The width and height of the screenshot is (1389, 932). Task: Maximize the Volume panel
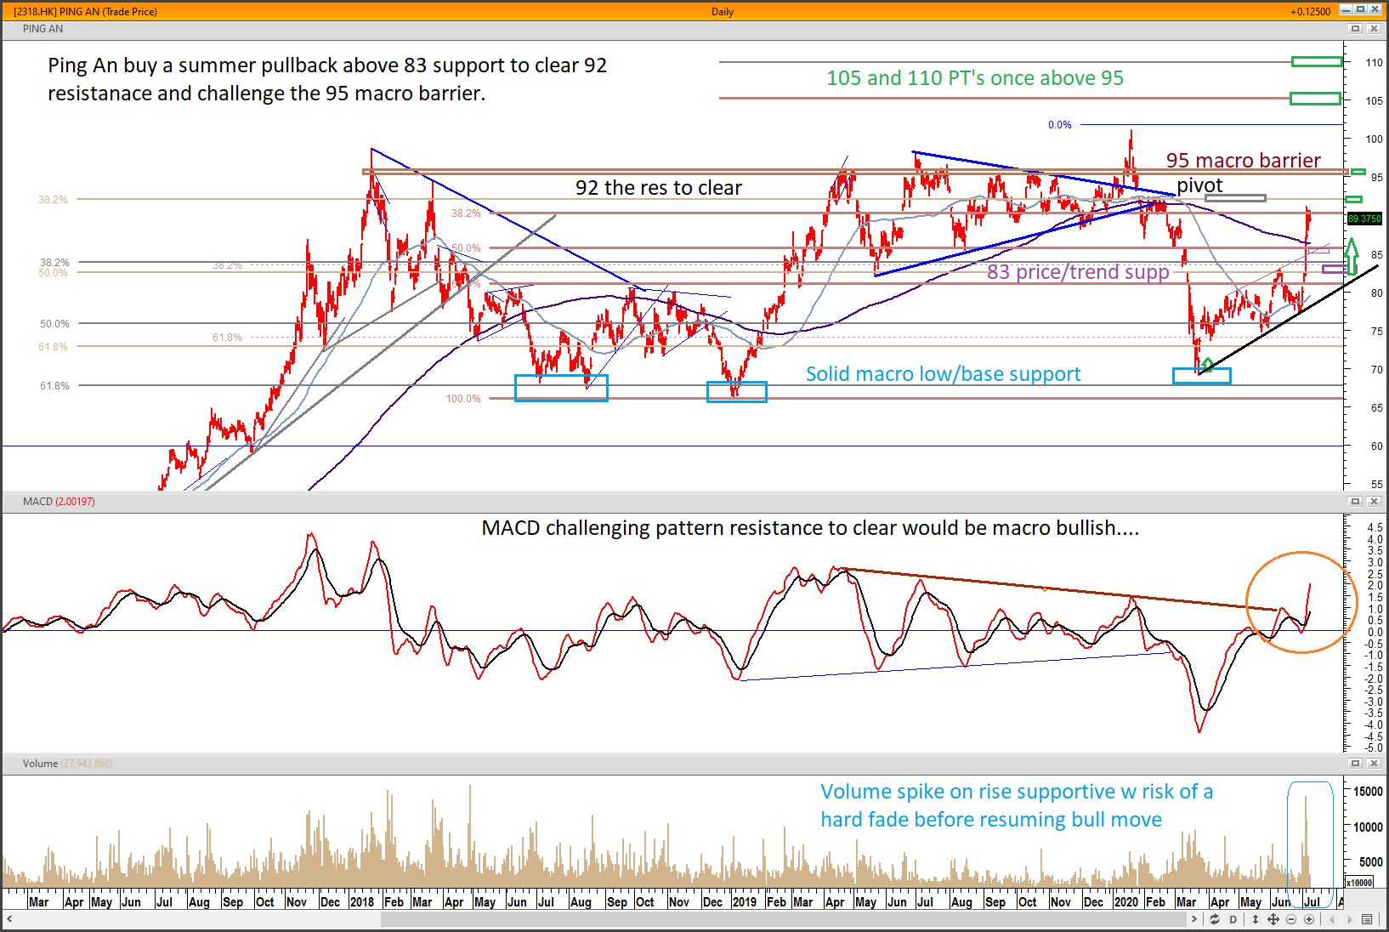1356,764
